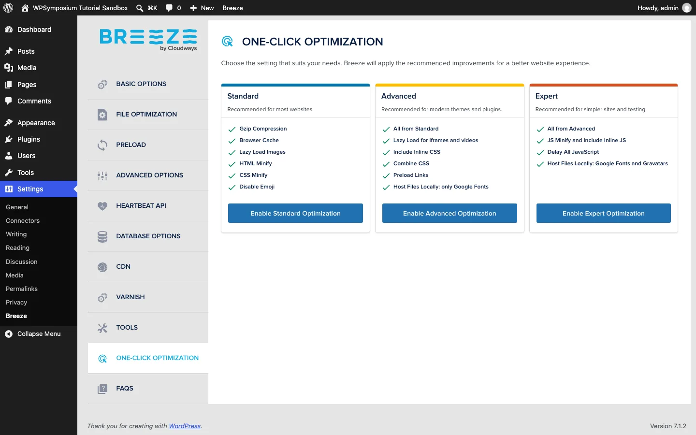Viewport: 696px width, 435px height.
Task: Click the Database Options stack icon
Action: click(x=102, y=236)
